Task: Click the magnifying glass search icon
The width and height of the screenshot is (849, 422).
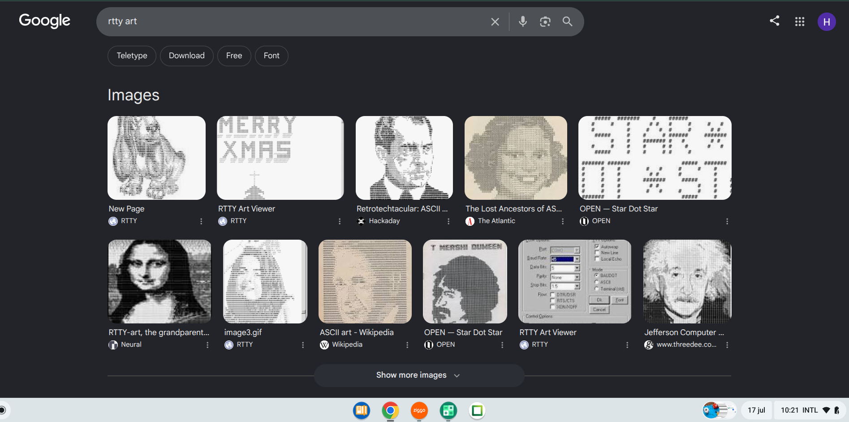Action: point(568,22)
